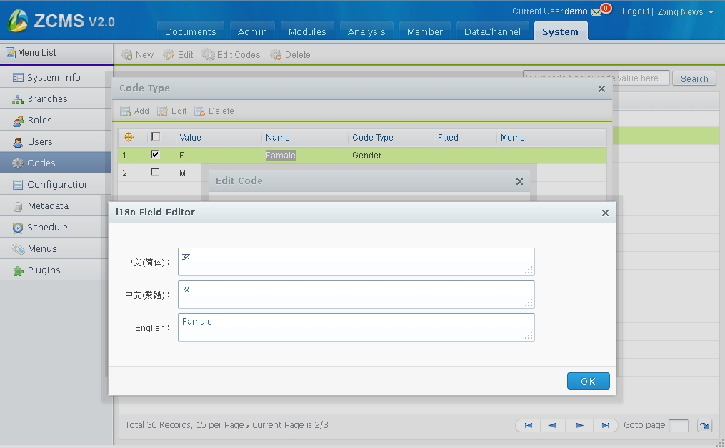The width and height of the screenshot is (725, 448).
Task: Open Configuration in the sidebar menu
Action: (58, 184)
